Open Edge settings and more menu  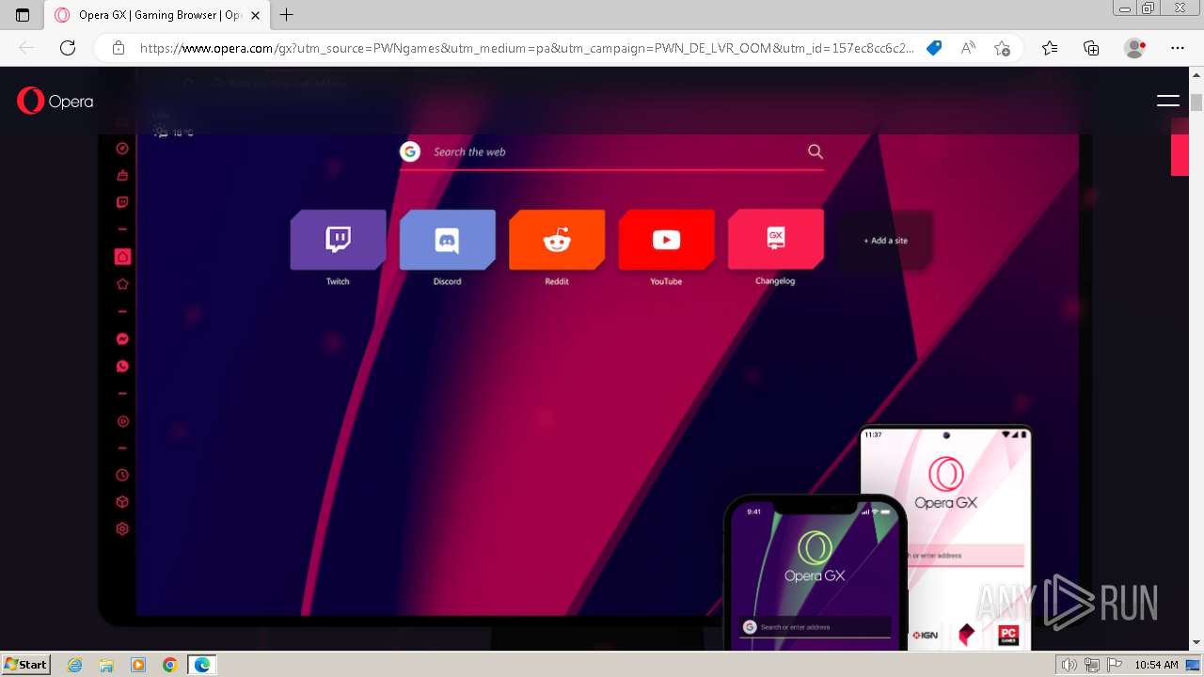click(1177, 48)
